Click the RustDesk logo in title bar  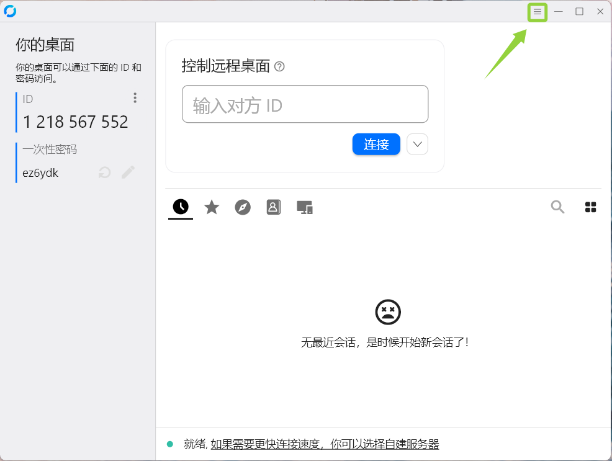pos(10,11)
